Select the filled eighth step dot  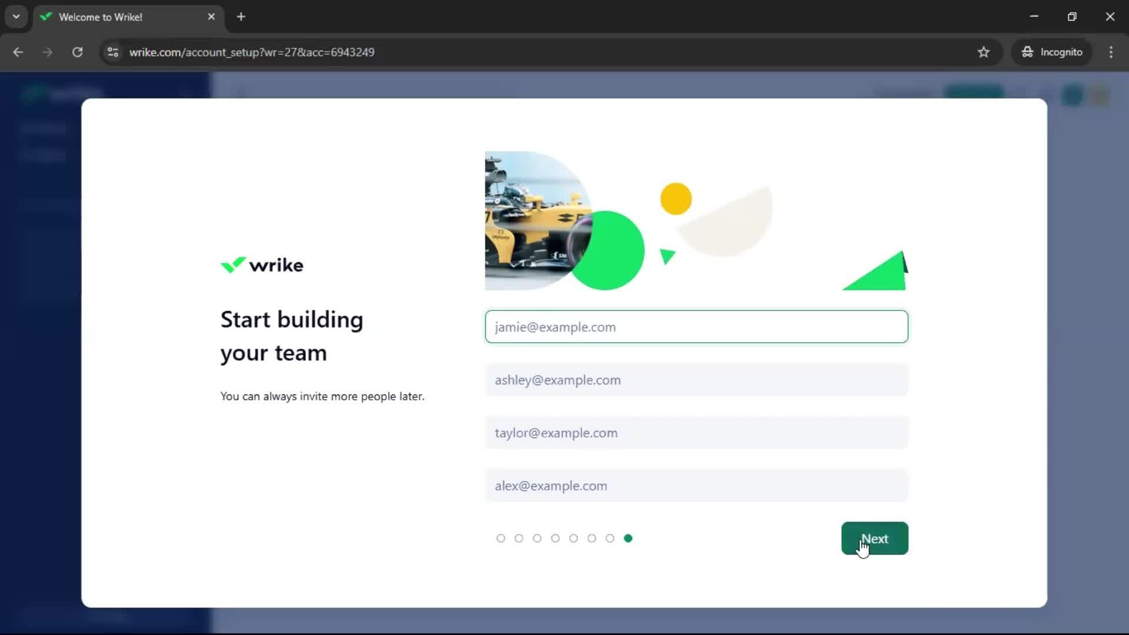tap(628, 538)
